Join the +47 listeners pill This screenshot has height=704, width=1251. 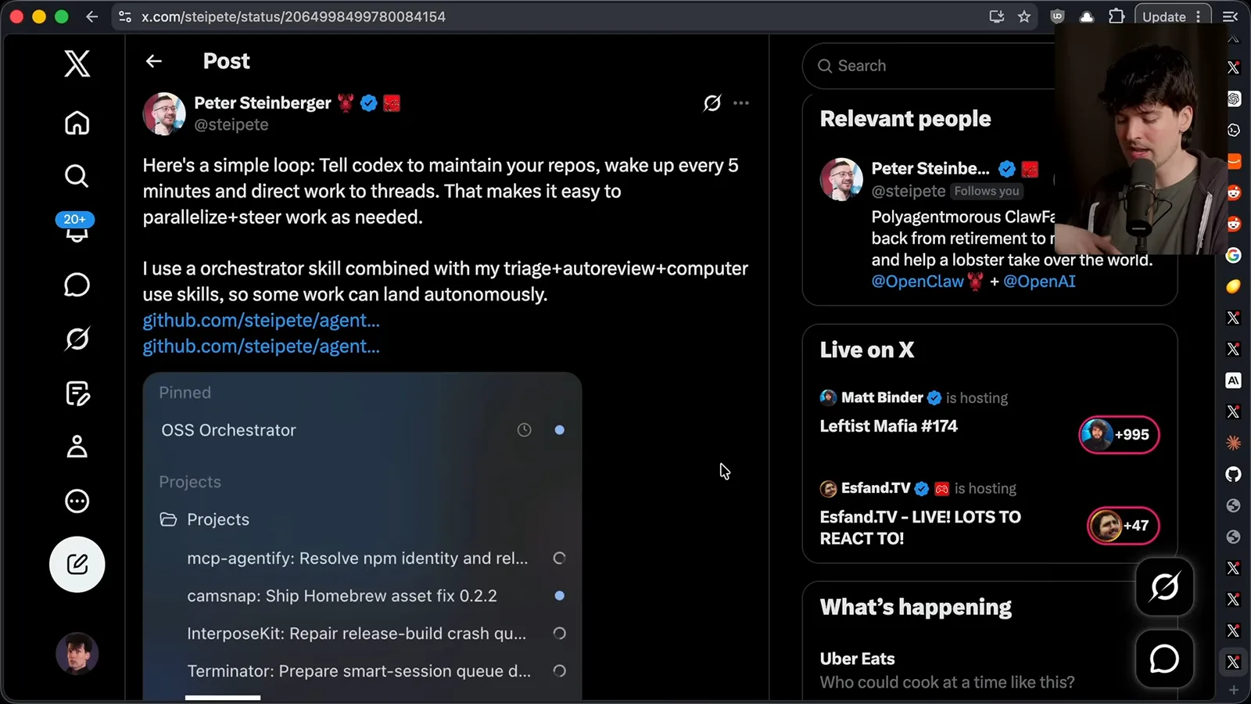(1123, 526)
